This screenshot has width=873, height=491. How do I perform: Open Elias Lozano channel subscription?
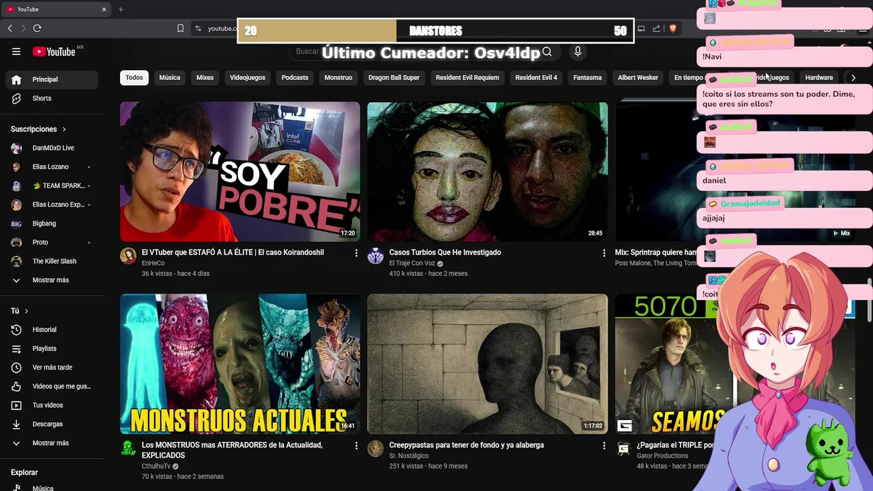(x=52, y=166)
